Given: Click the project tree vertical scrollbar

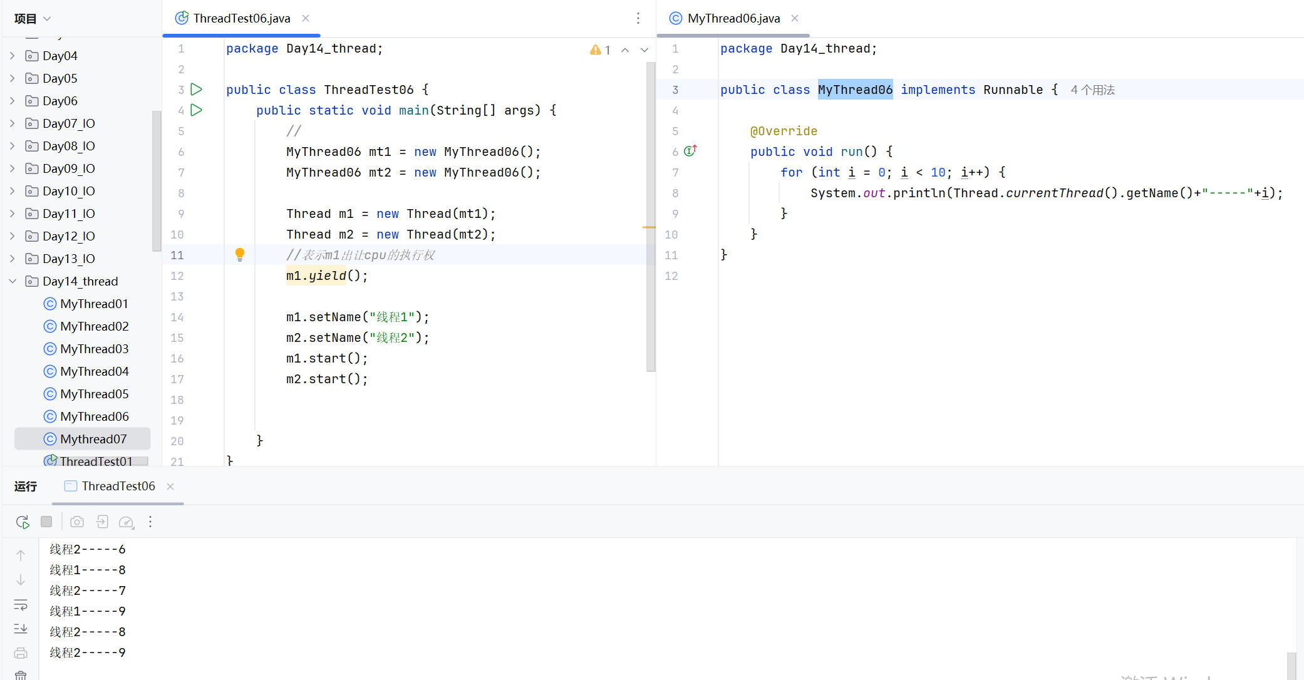Looking at the screenshot, I should pyautogui.click(x=157, y=182).
